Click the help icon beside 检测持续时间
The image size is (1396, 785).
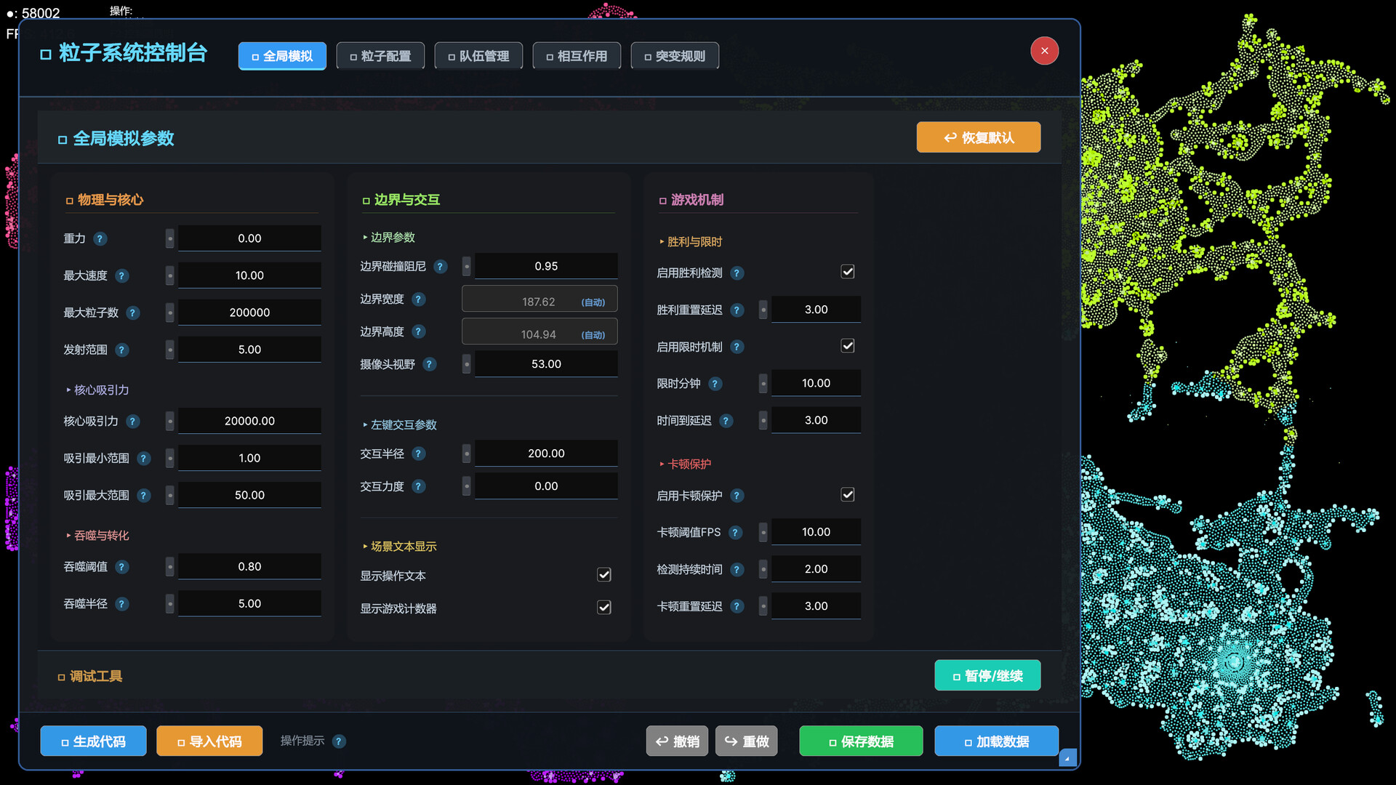pos(738,569)
